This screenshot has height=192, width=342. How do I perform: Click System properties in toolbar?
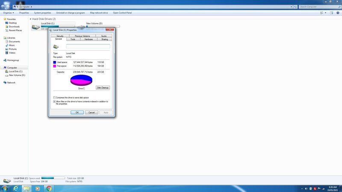42,13
